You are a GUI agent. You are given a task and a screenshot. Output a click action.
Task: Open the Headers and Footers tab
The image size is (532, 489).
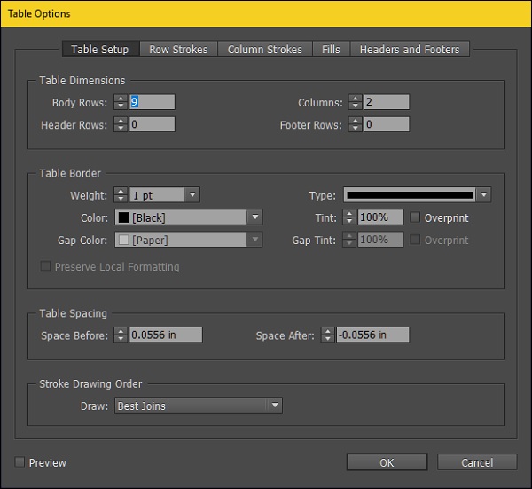(409, 50)
